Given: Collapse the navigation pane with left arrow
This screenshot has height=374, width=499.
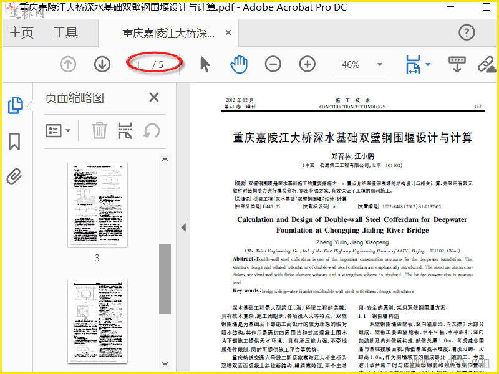Looking at the screenshot, I should 183,228.
